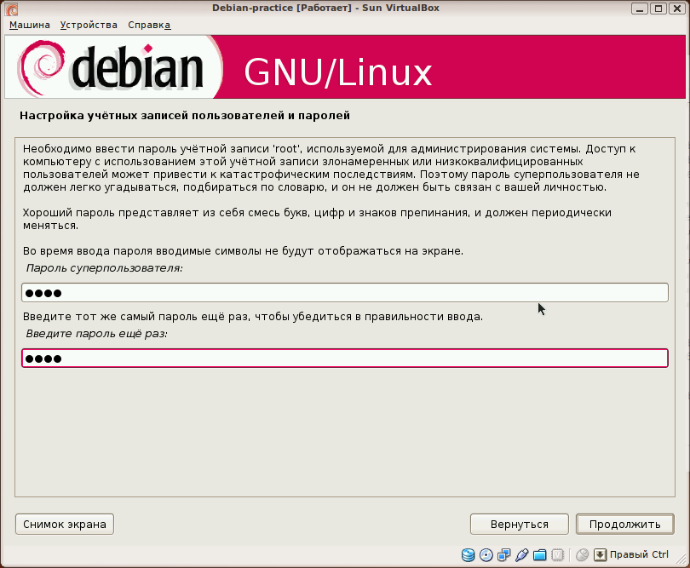Click the virtualization features chip icon

(x=558, y=554)
